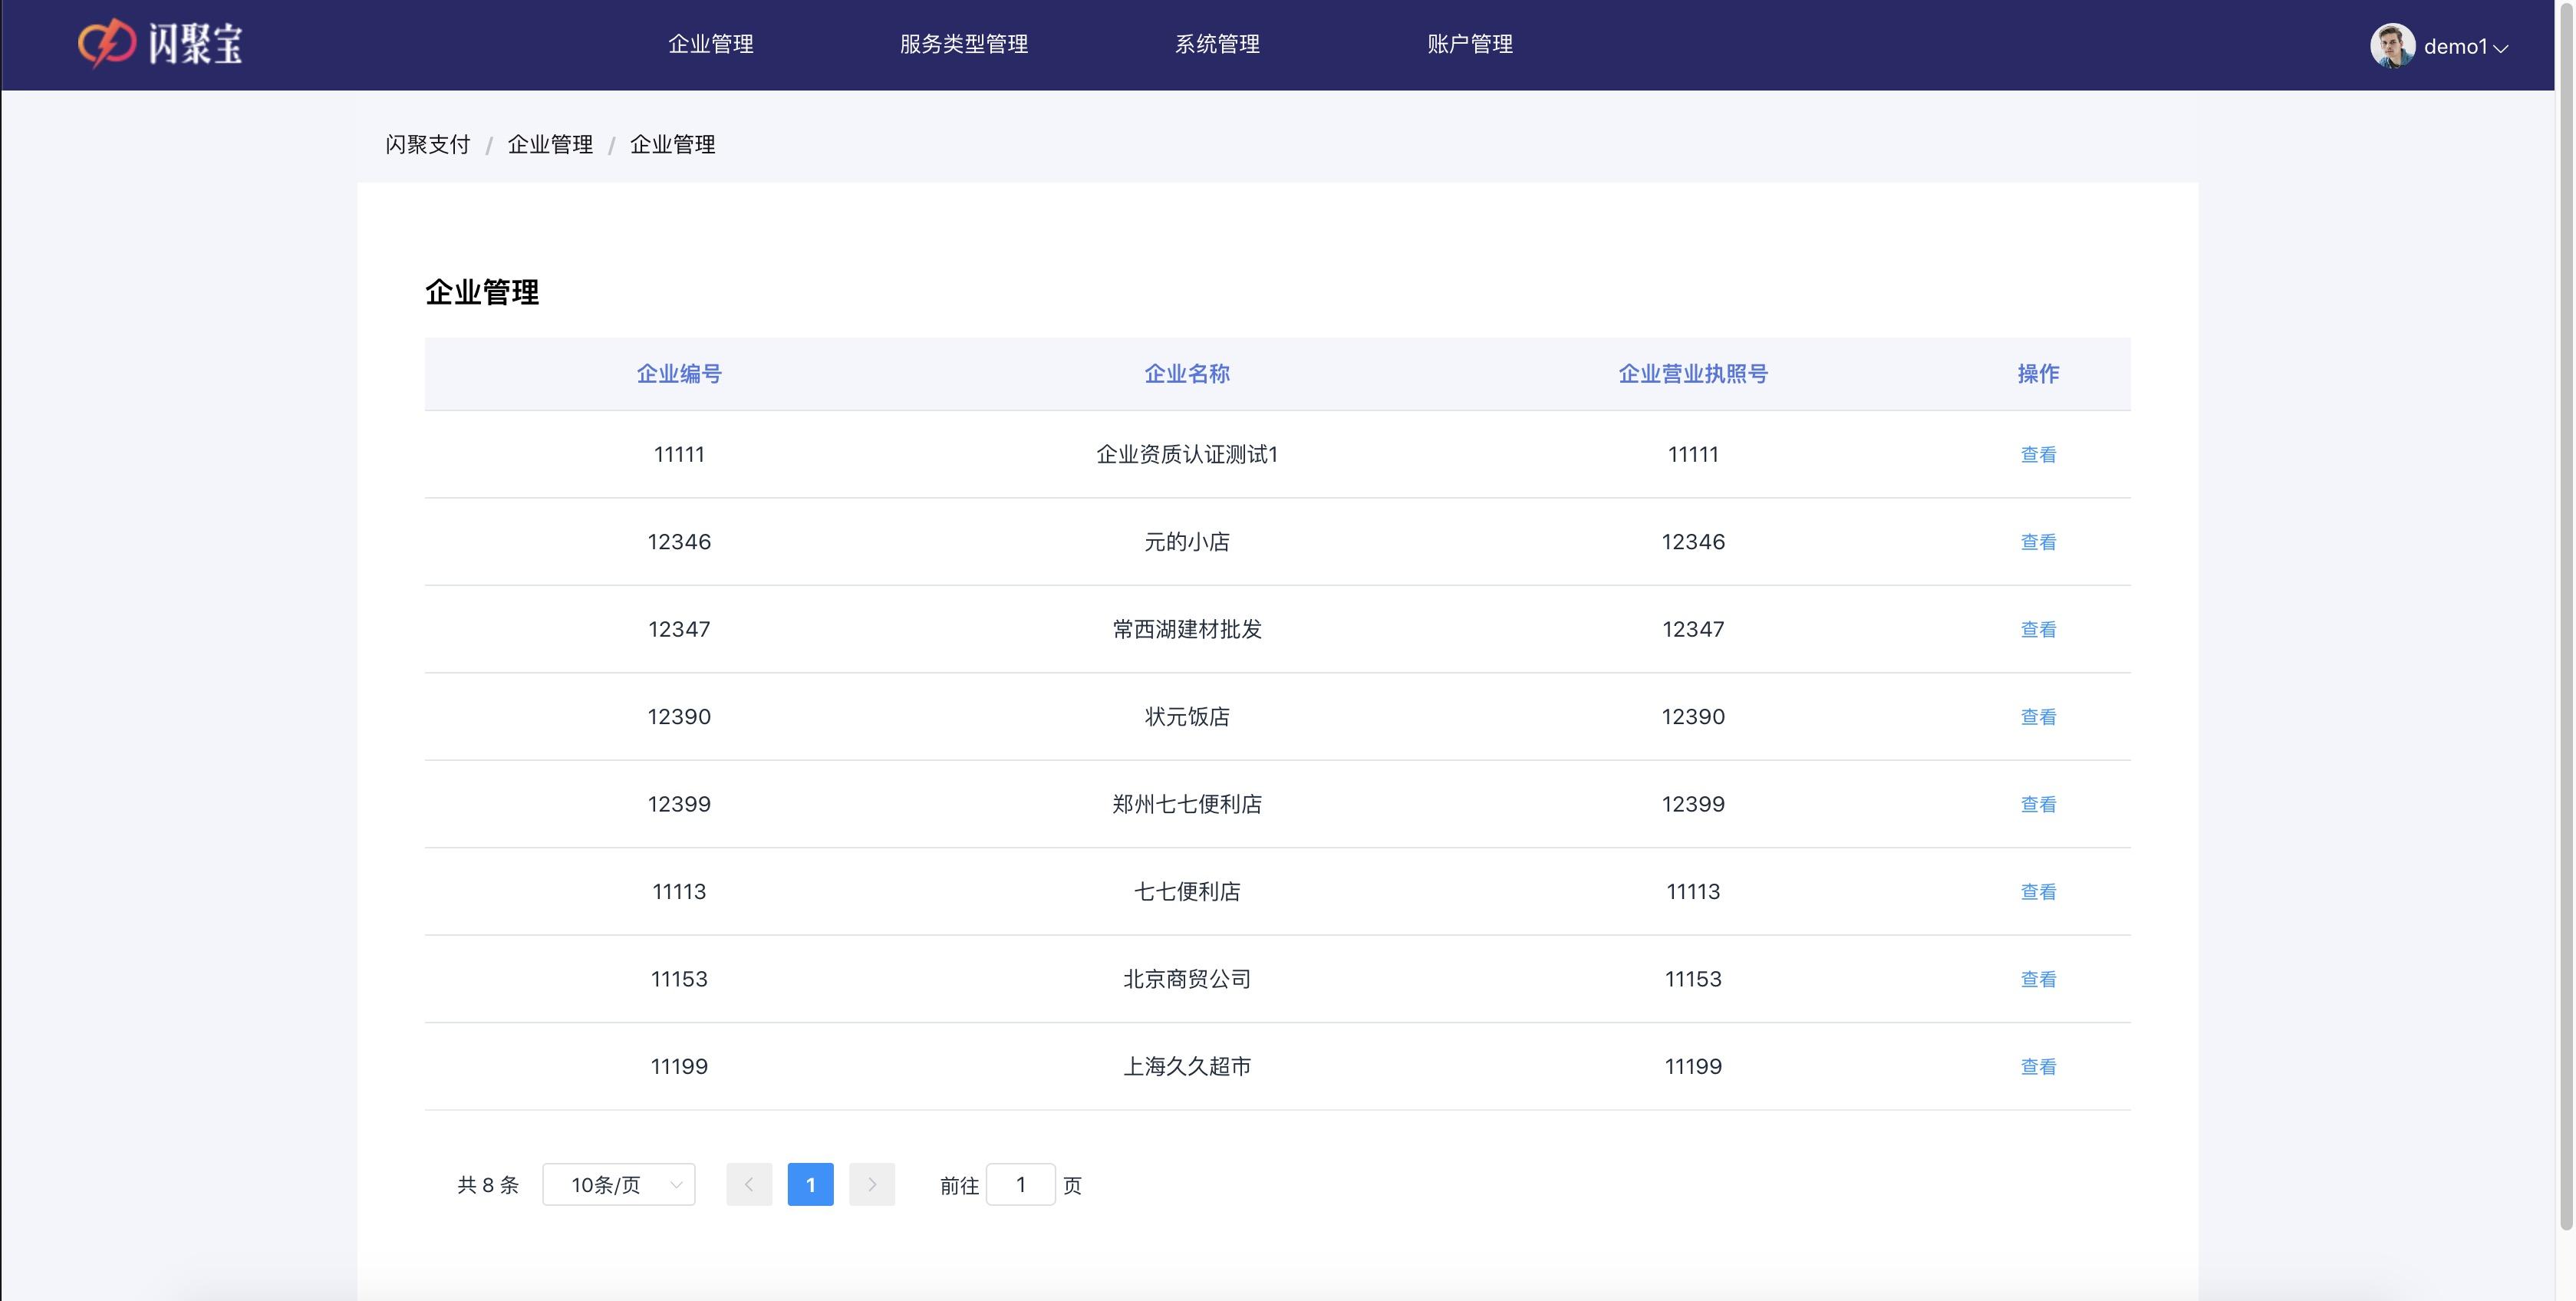Image resolution: width=2576 pixels, height=1301 pixels.
Task: Click the 企业营业执照号 column header
Action: pyautogui.click(x=1693, y=374)
